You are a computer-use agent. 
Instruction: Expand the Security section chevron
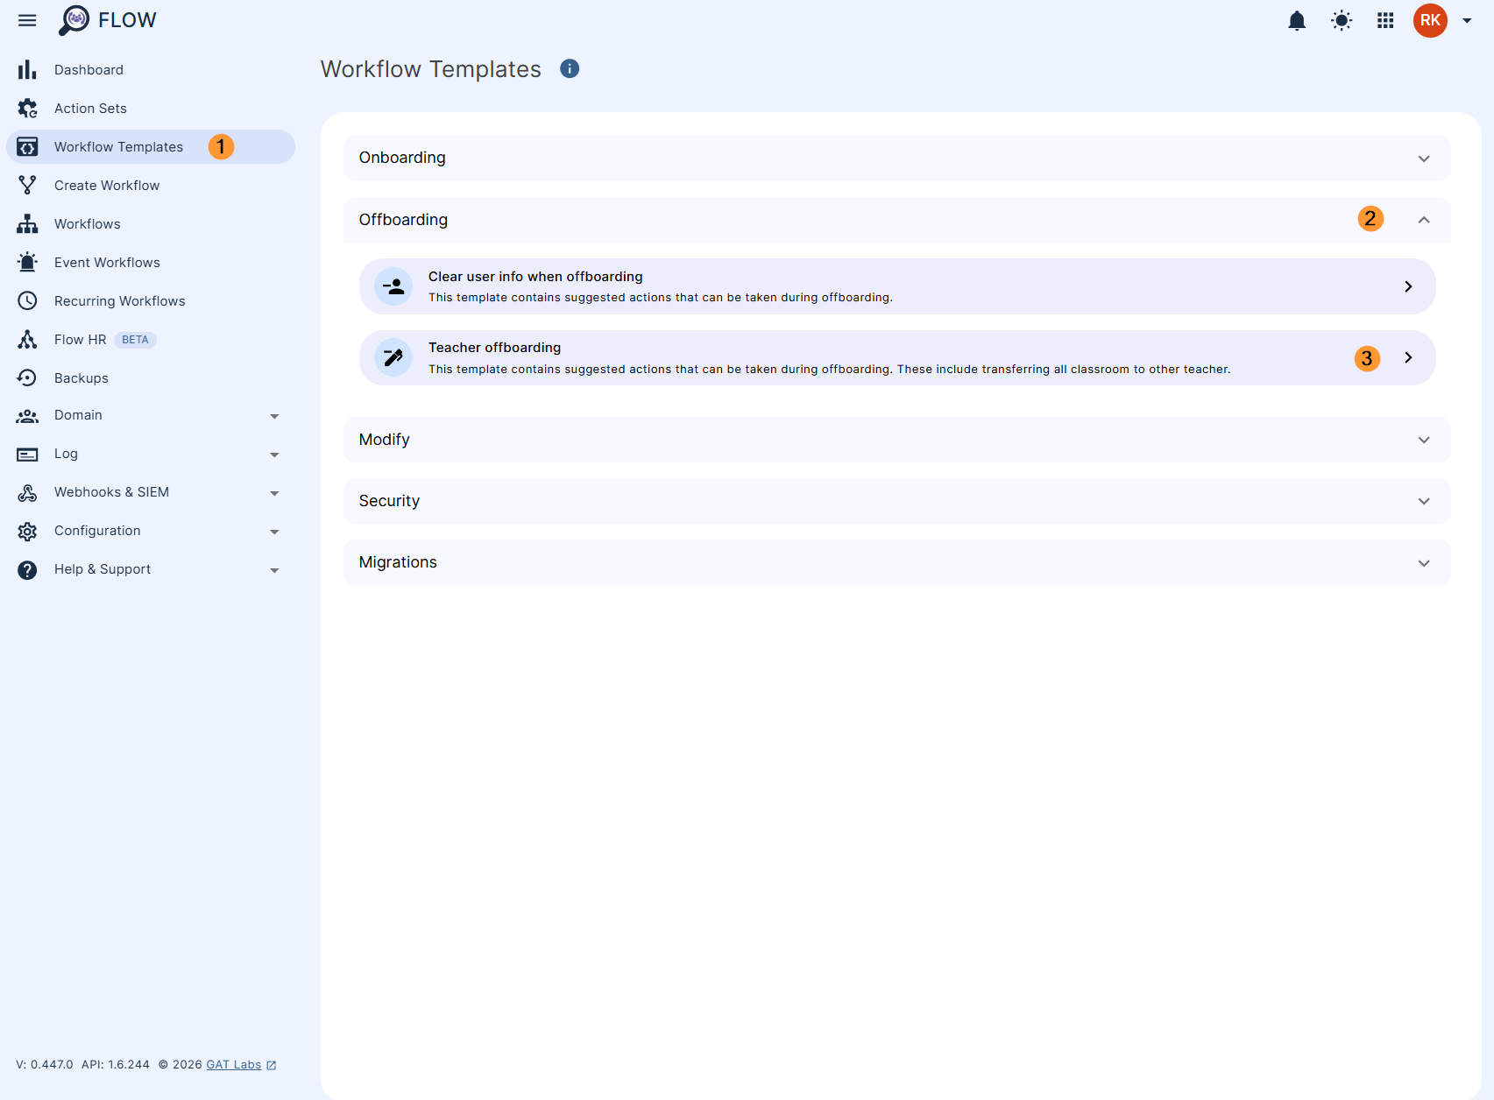1424,501
